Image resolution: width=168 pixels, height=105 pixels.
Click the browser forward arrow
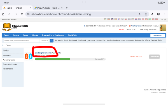(16, 14)
